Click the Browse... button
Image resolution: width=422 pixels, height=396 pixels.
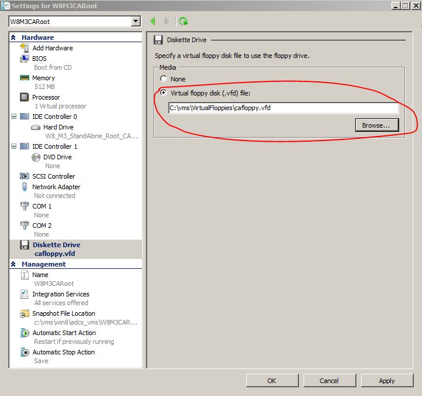pos(377,125)
